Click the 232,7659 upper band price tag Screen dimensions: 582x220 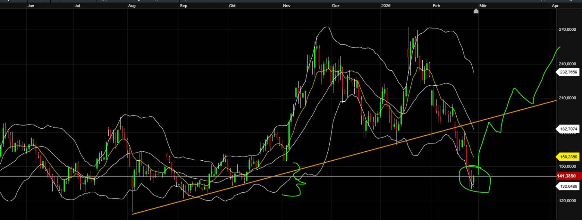(568, 72)
